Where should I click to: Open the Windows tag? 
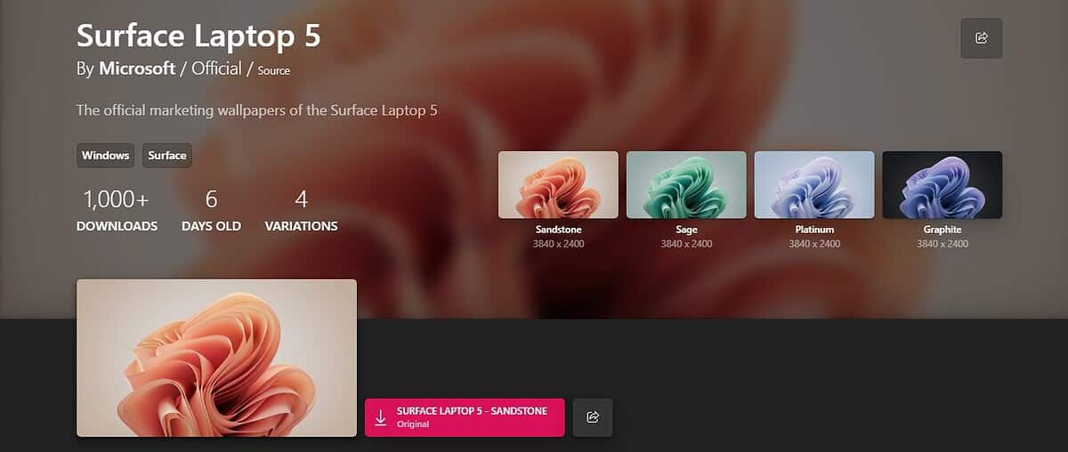(105, 156)
